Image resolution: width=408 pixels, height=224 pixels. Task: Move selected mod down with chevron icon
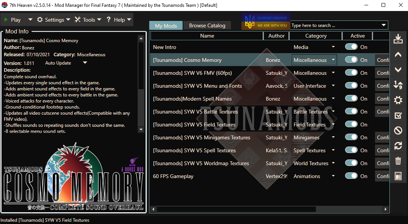398,69
